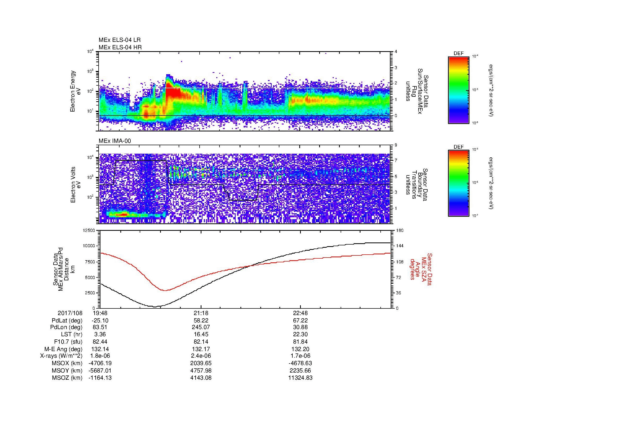The width and height of the screenshot is (620, 438).
Task: Click the '180' SZA axis tick label
Action: [400, 231]
